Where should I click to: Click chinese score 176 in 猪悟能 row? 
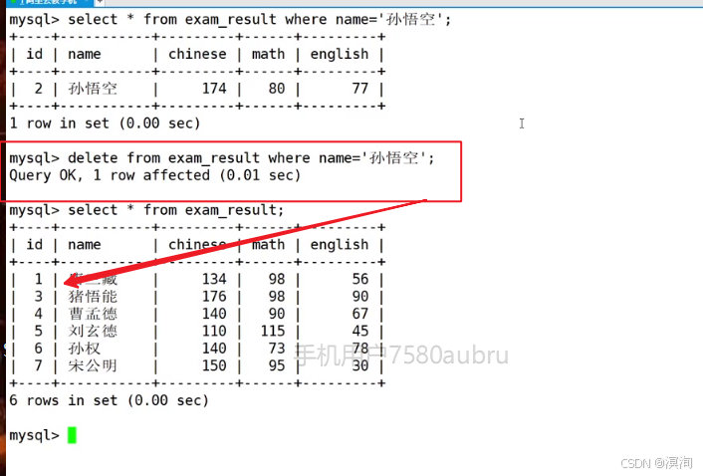pos(214,297)
